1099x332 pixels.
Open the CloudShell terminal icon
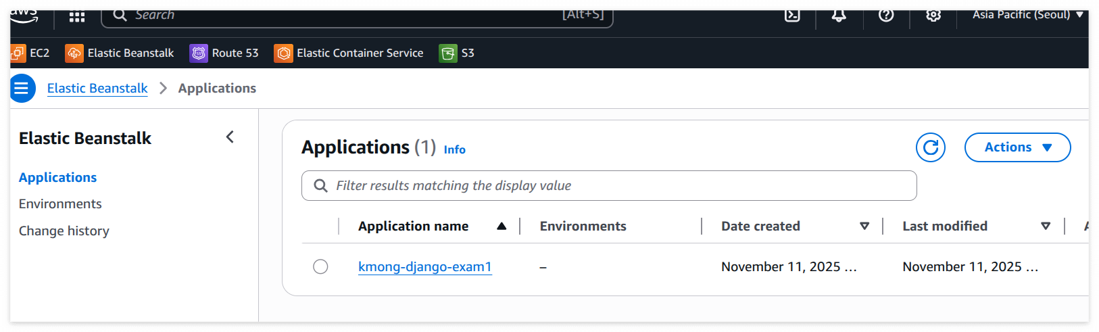[x=792, y=16]
